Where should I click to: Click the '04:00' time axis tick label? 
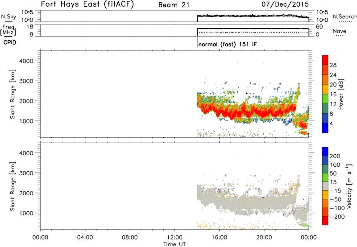click(85, 238)
